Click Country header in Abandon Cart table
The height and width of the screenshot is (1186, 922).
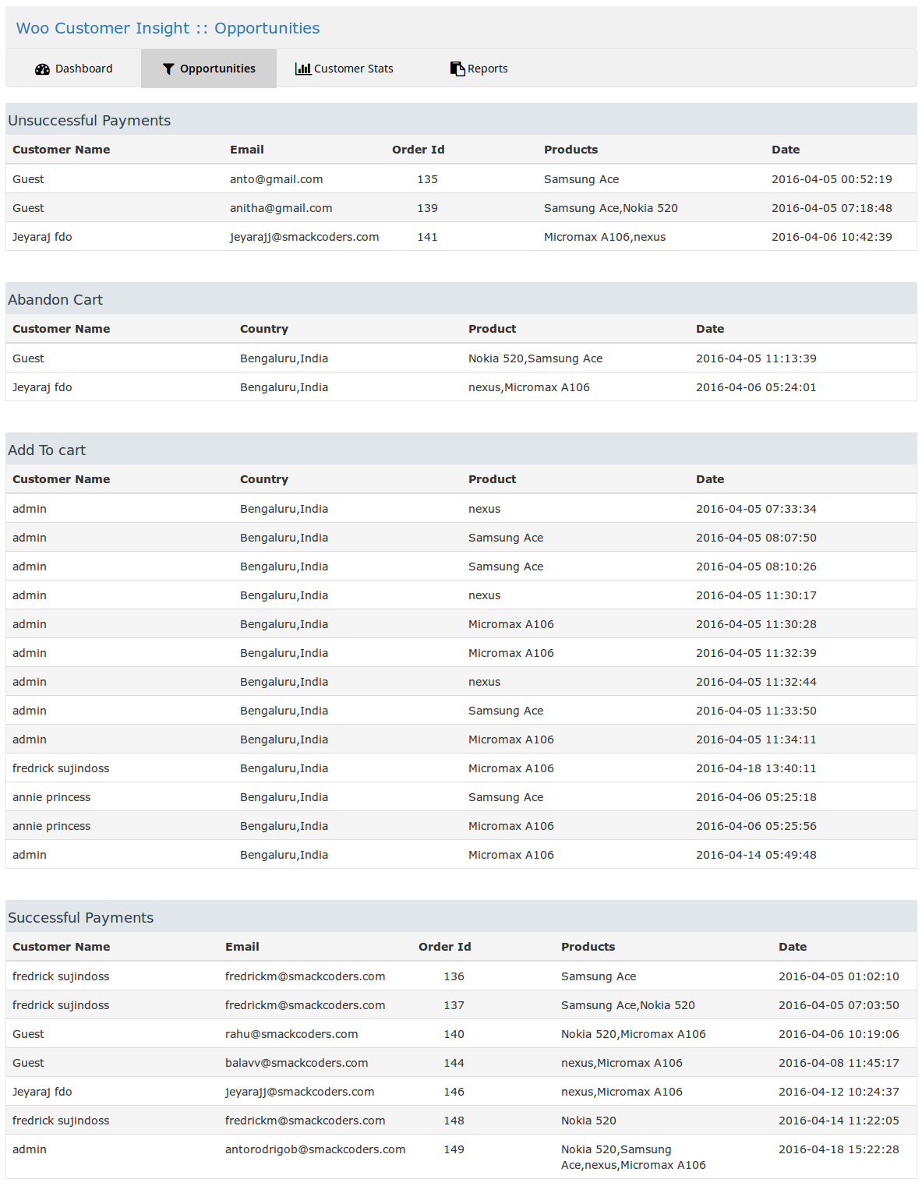pos(264,329)
